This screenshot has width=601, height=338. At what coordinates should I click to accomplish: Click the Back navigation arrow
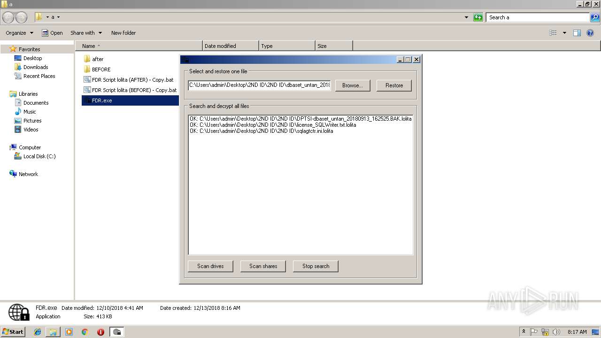pyautogui.click(x=8, y=17)
